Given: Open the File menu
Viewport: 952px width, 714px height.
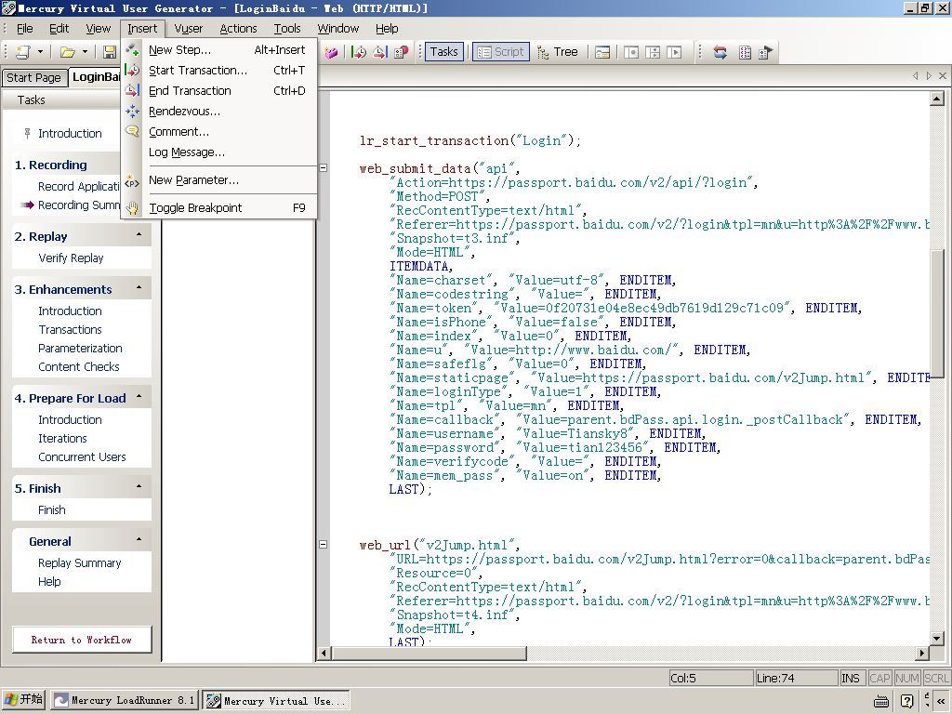Looking at the screenshot, I should click(x=25, y=29).
